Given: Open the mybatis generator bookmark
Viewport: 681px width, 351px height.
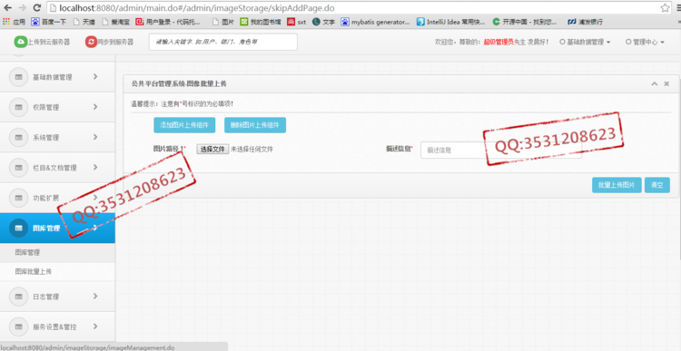Looking at the screenshot, I should (375, 21).
